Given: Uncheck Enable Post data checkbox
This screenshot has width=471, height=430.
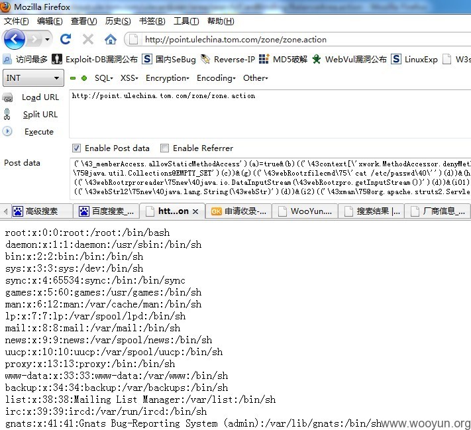Looking at the screenshot, I should click(76, 148).
